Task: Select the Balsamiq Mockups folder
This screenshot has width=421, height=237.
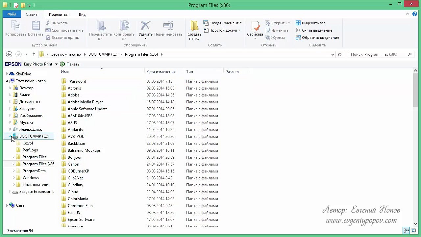Action: point(84,150)
